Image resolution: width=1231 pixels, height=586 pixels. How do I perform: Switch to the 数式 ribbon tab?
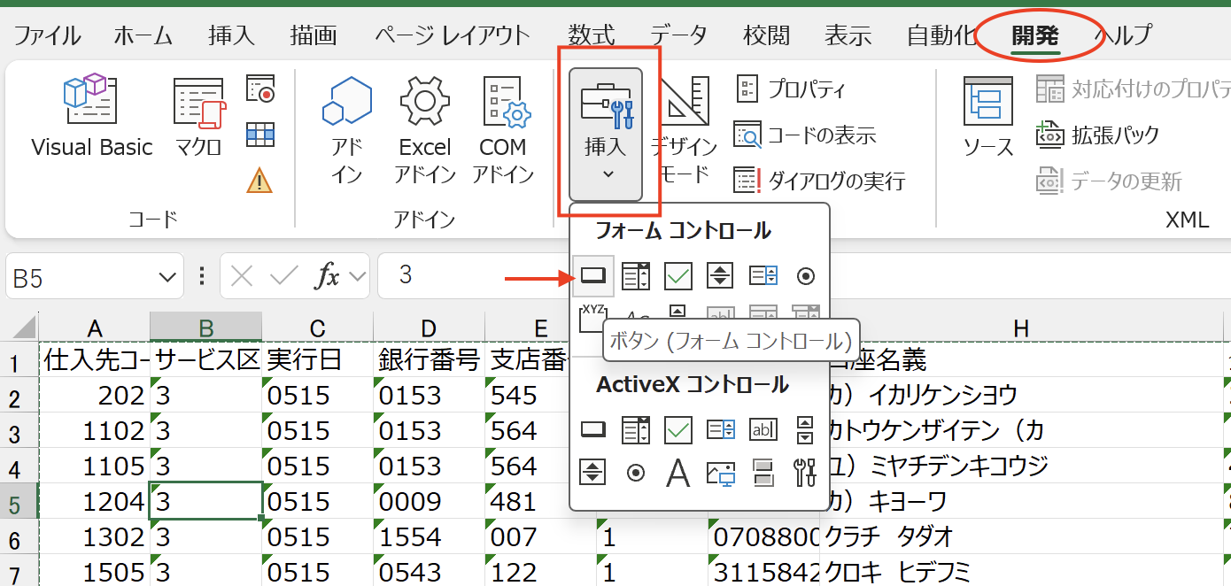(592, 35)
